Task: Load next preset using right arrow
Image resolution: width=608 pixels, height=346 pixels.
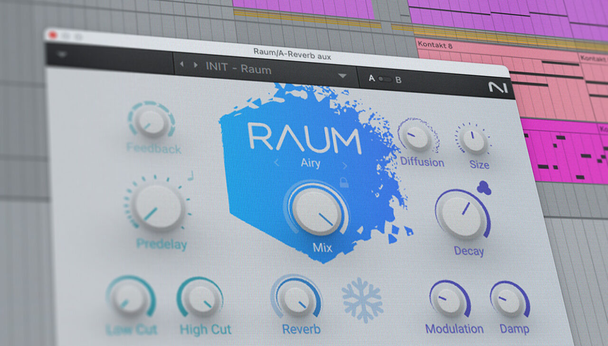Action: pos(195,65)
